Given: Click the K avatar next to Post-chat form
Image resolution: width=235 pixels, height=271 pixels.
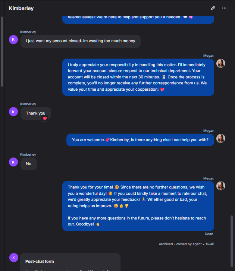Looking at the screenshot, I should (14, 258).
